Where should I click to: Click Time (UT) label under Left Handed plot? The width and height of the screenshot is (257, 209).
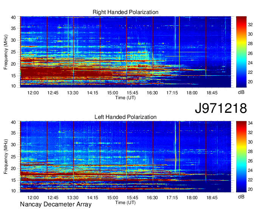(x=125, y=203)
